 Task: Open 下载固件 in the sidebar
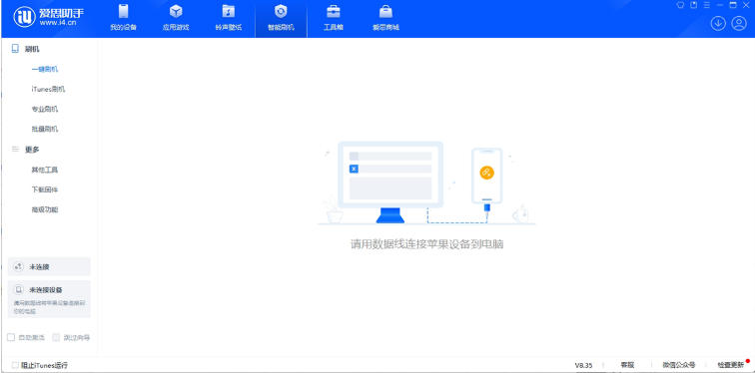tap(45, 189)
